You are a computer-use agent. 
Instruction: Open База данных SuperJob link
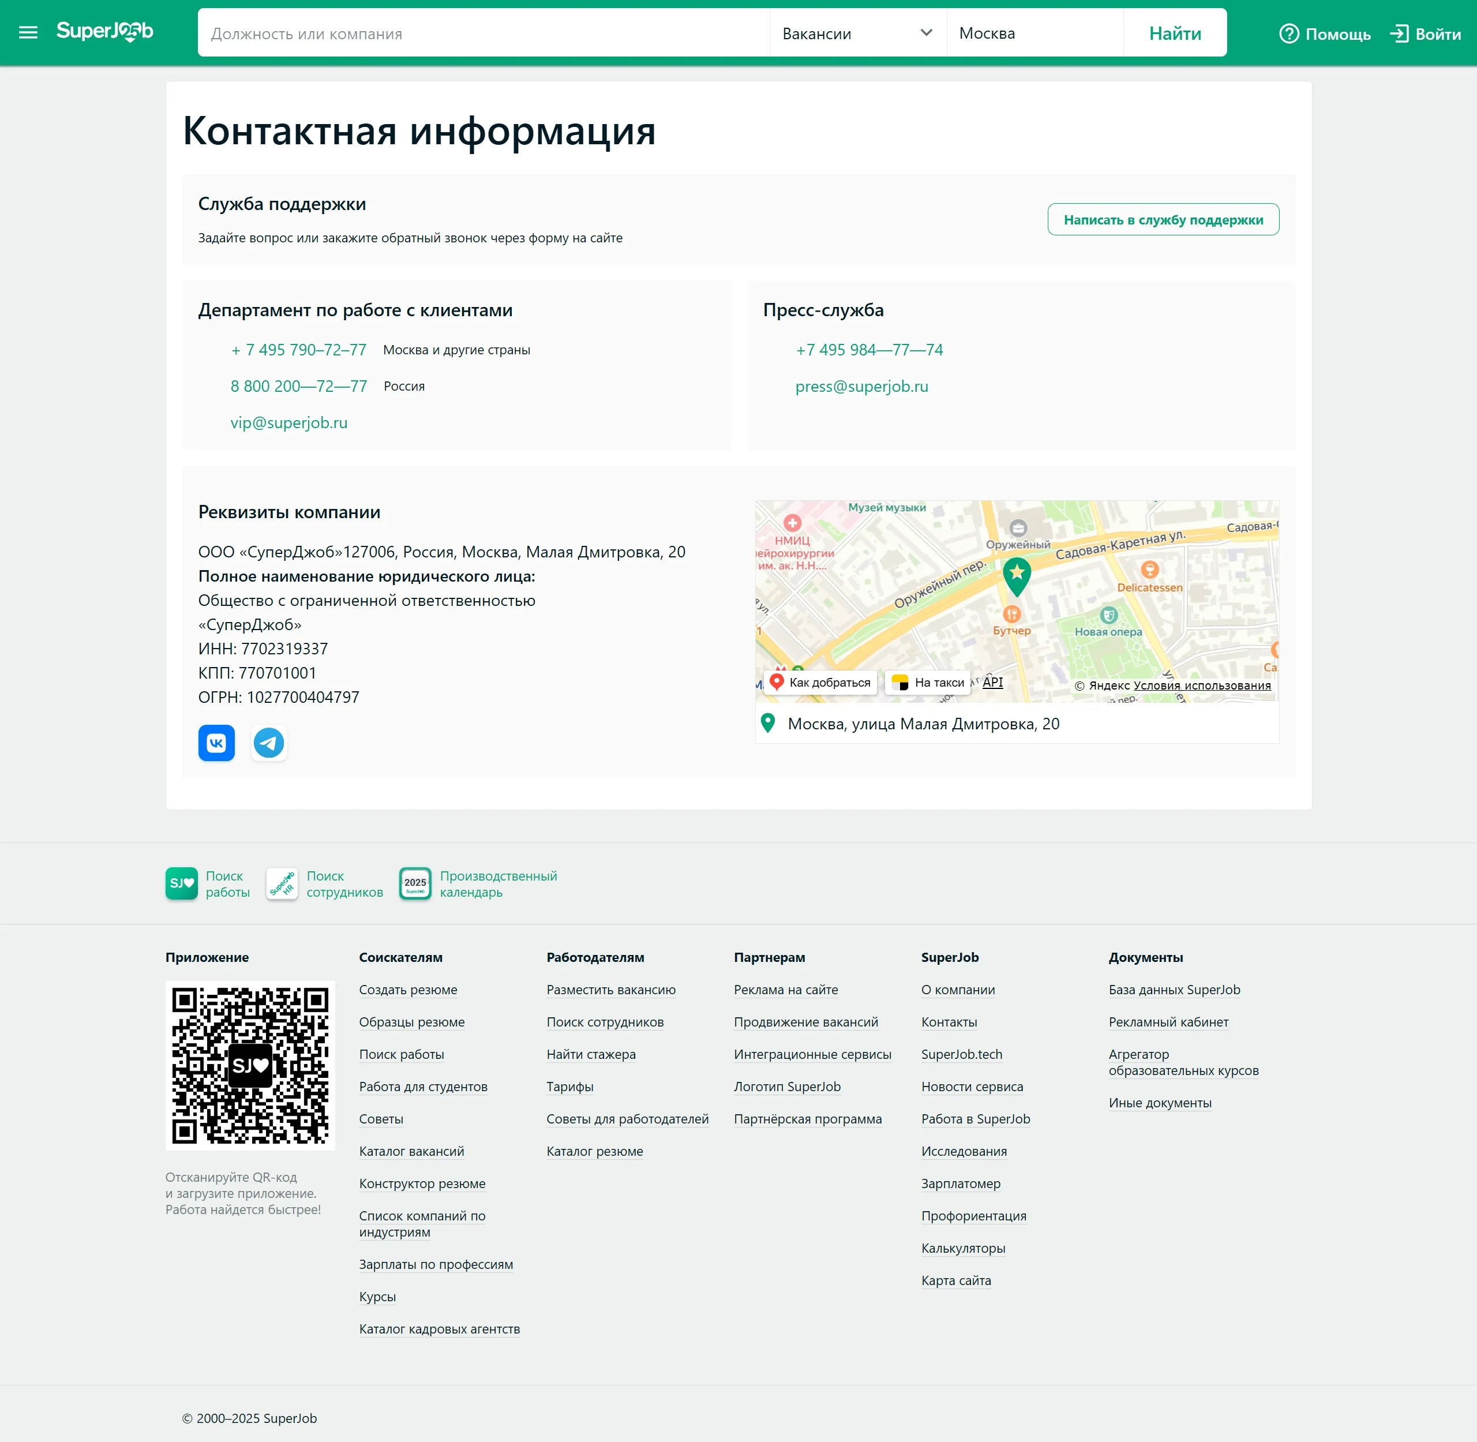[x=1174, y=990]
